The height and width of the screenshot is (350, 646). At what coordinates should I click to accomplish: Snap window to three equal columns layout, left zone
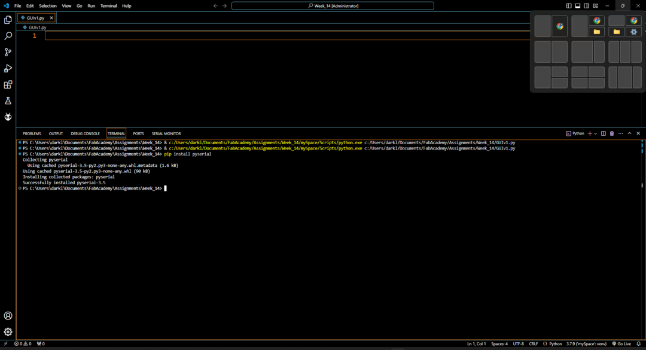tap(614, 51)
